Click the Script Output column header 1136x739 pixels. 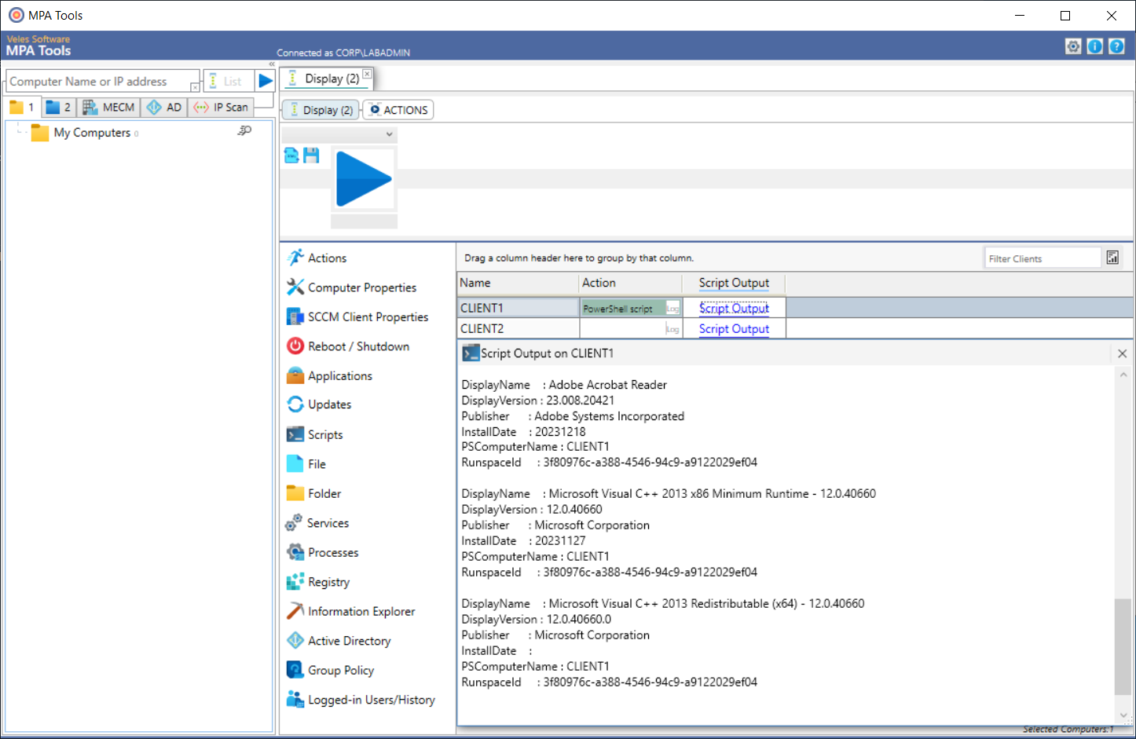pos(734,283)
